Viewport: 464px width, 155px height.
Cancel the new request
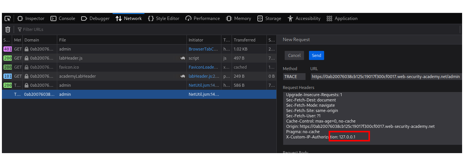294,55
